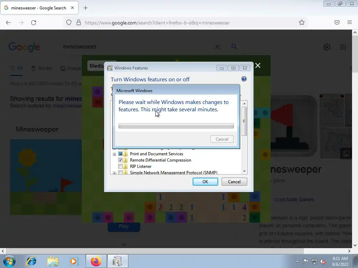Viewport: 358px width, 268px height.
Task: Click the Firefox URL address field
Action: pyautogui.click(x=157, y=23)
